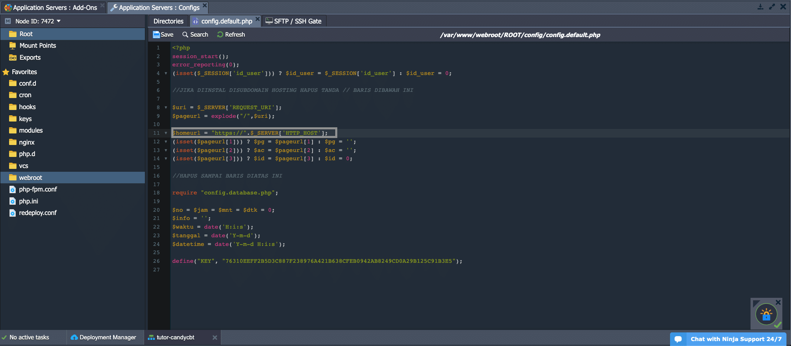Open the conf.d favorite folder
This screenshot has width=791, height=346.
click(27, 83)
